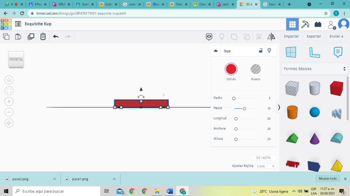This screenshot has width=350, height=196.
Task: Toggle visibility bulb in the Box panel
Action: point(270,51)
